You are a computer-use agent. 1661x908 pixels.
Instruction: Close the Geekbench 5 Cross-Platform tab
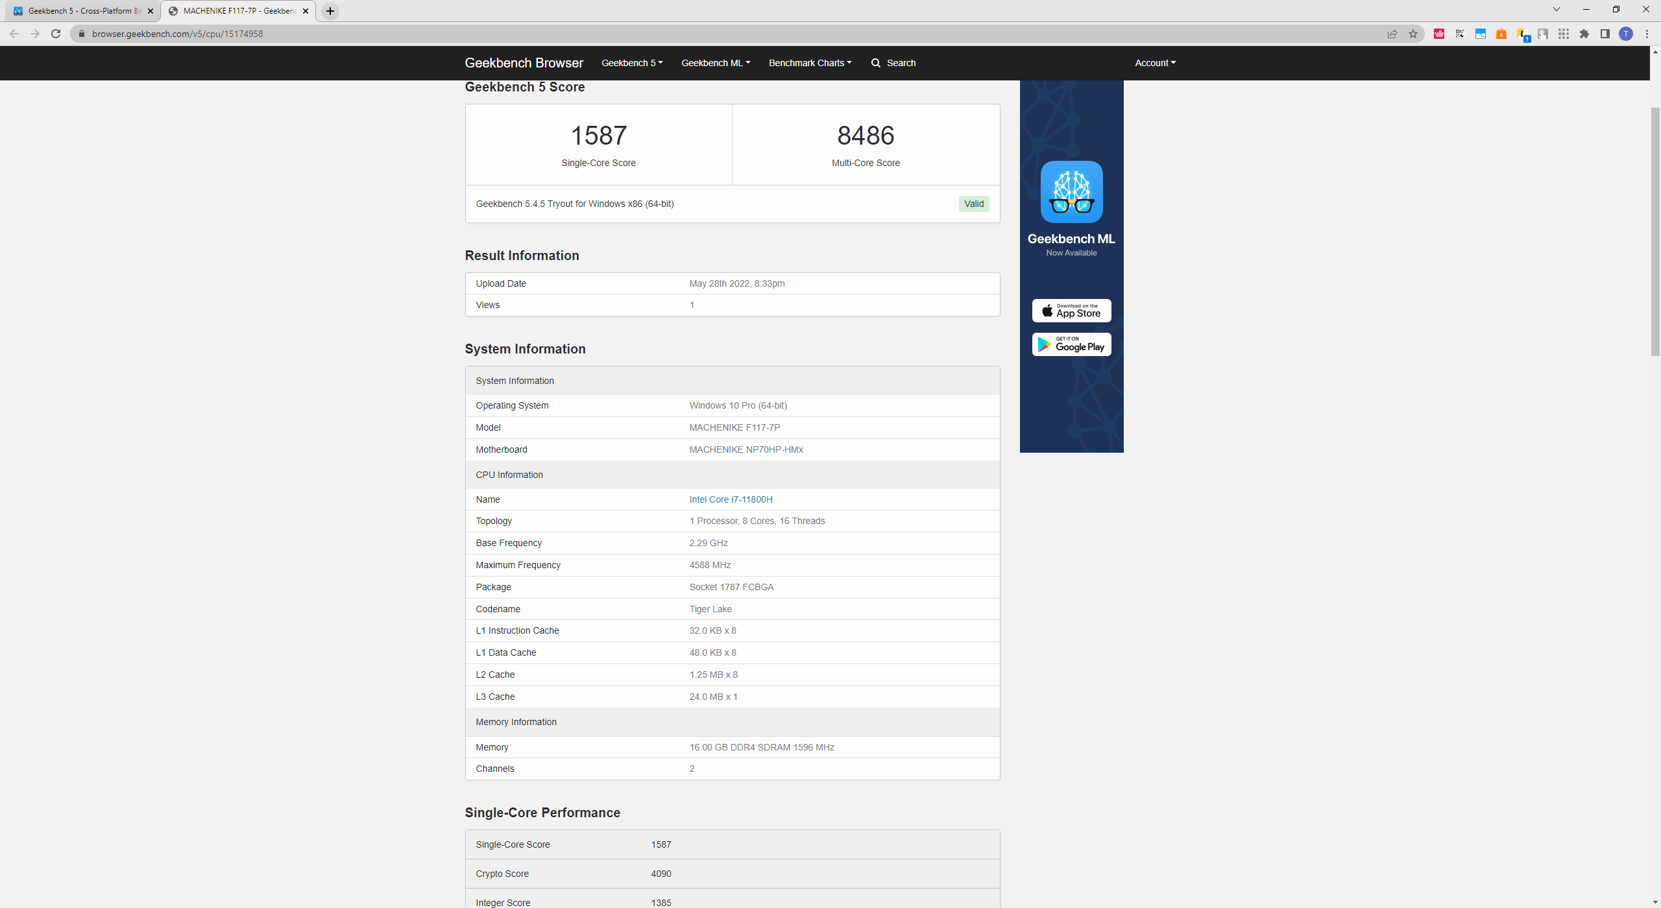tap(151, 11)
